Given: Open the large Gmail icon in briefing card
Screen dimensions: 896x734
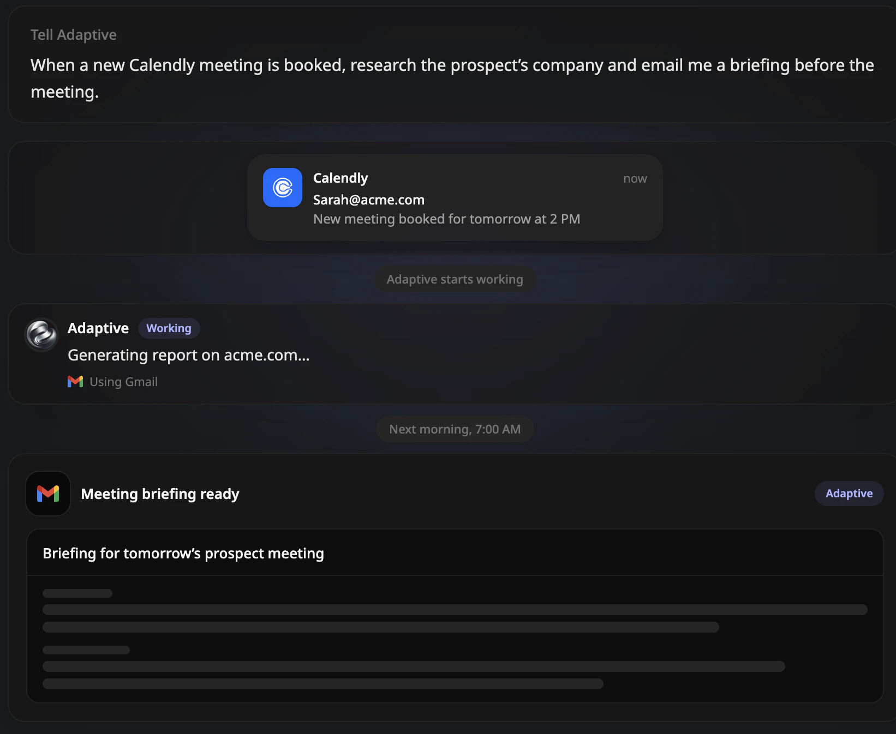Looking at the screenshot, I should tap(48, 494).
